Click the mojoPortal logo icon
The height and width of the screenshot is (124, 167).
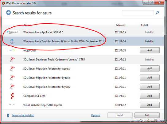[12, 50]
